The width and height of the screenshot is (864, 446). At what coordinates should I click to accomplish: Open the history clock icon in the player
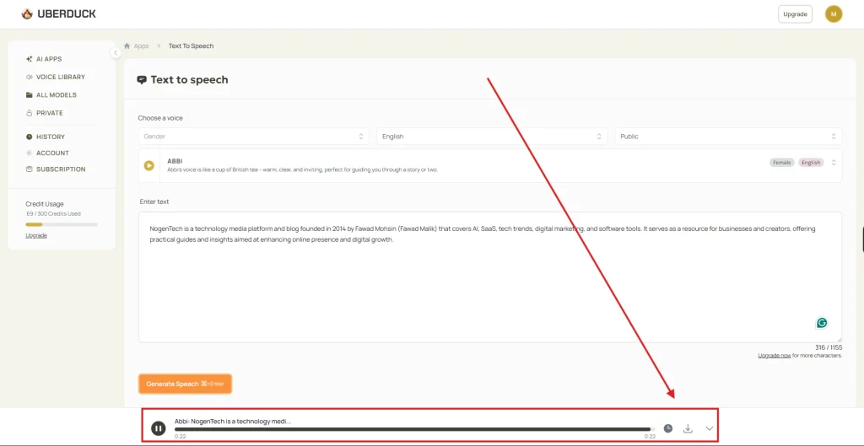668,427
